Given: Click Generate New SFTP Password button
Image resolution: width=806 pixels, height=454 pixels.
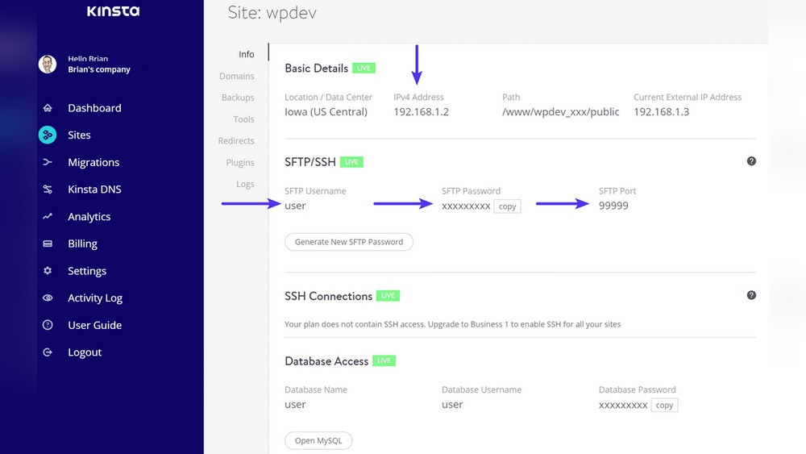Looking at the screenshot, I should 348,242.
